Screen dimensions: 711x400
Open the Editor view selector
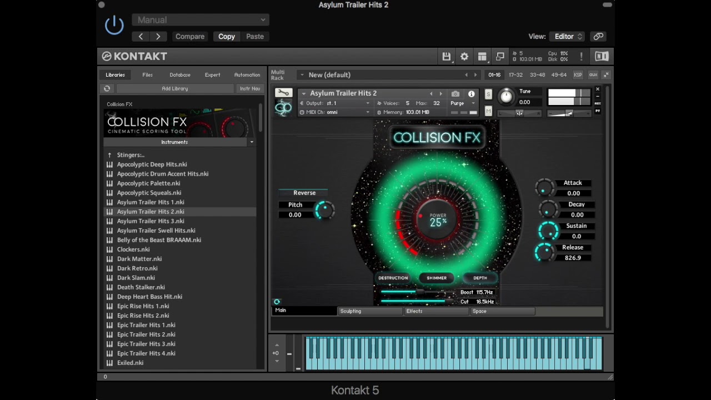(x=567, y=36)
